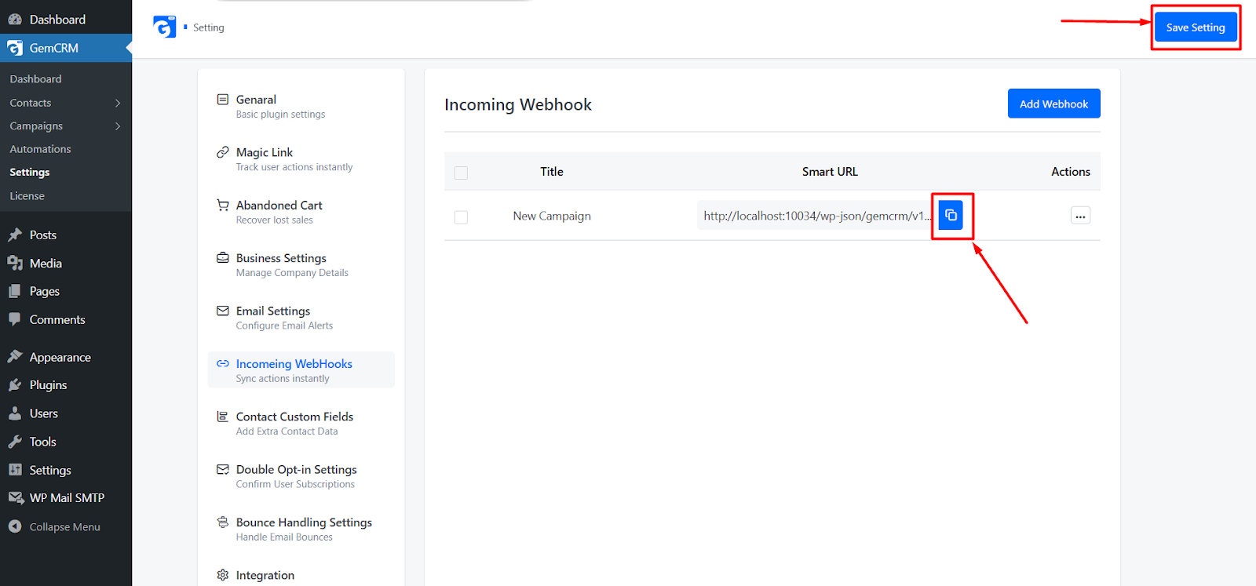The image size is (1256, 586).
Task: Open GemCRM Settings submenu item
Action: coord(30,172)
